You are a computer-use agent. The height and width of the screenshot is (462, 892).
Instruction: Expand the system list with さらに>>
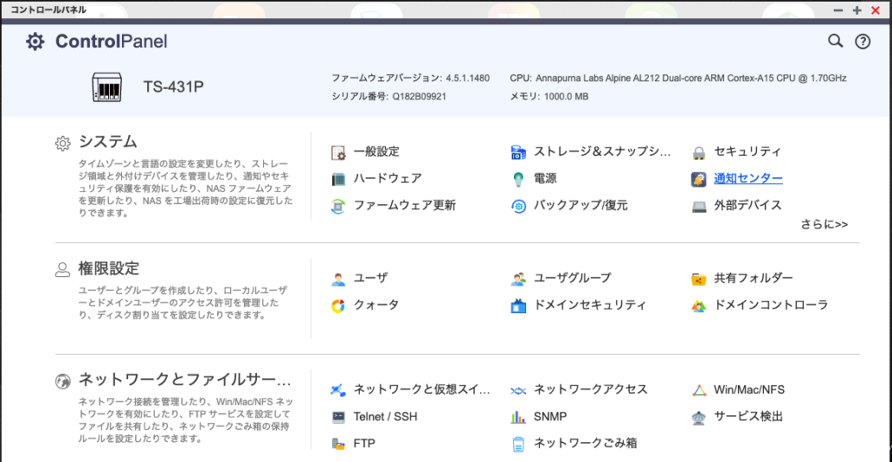(825, 224)
